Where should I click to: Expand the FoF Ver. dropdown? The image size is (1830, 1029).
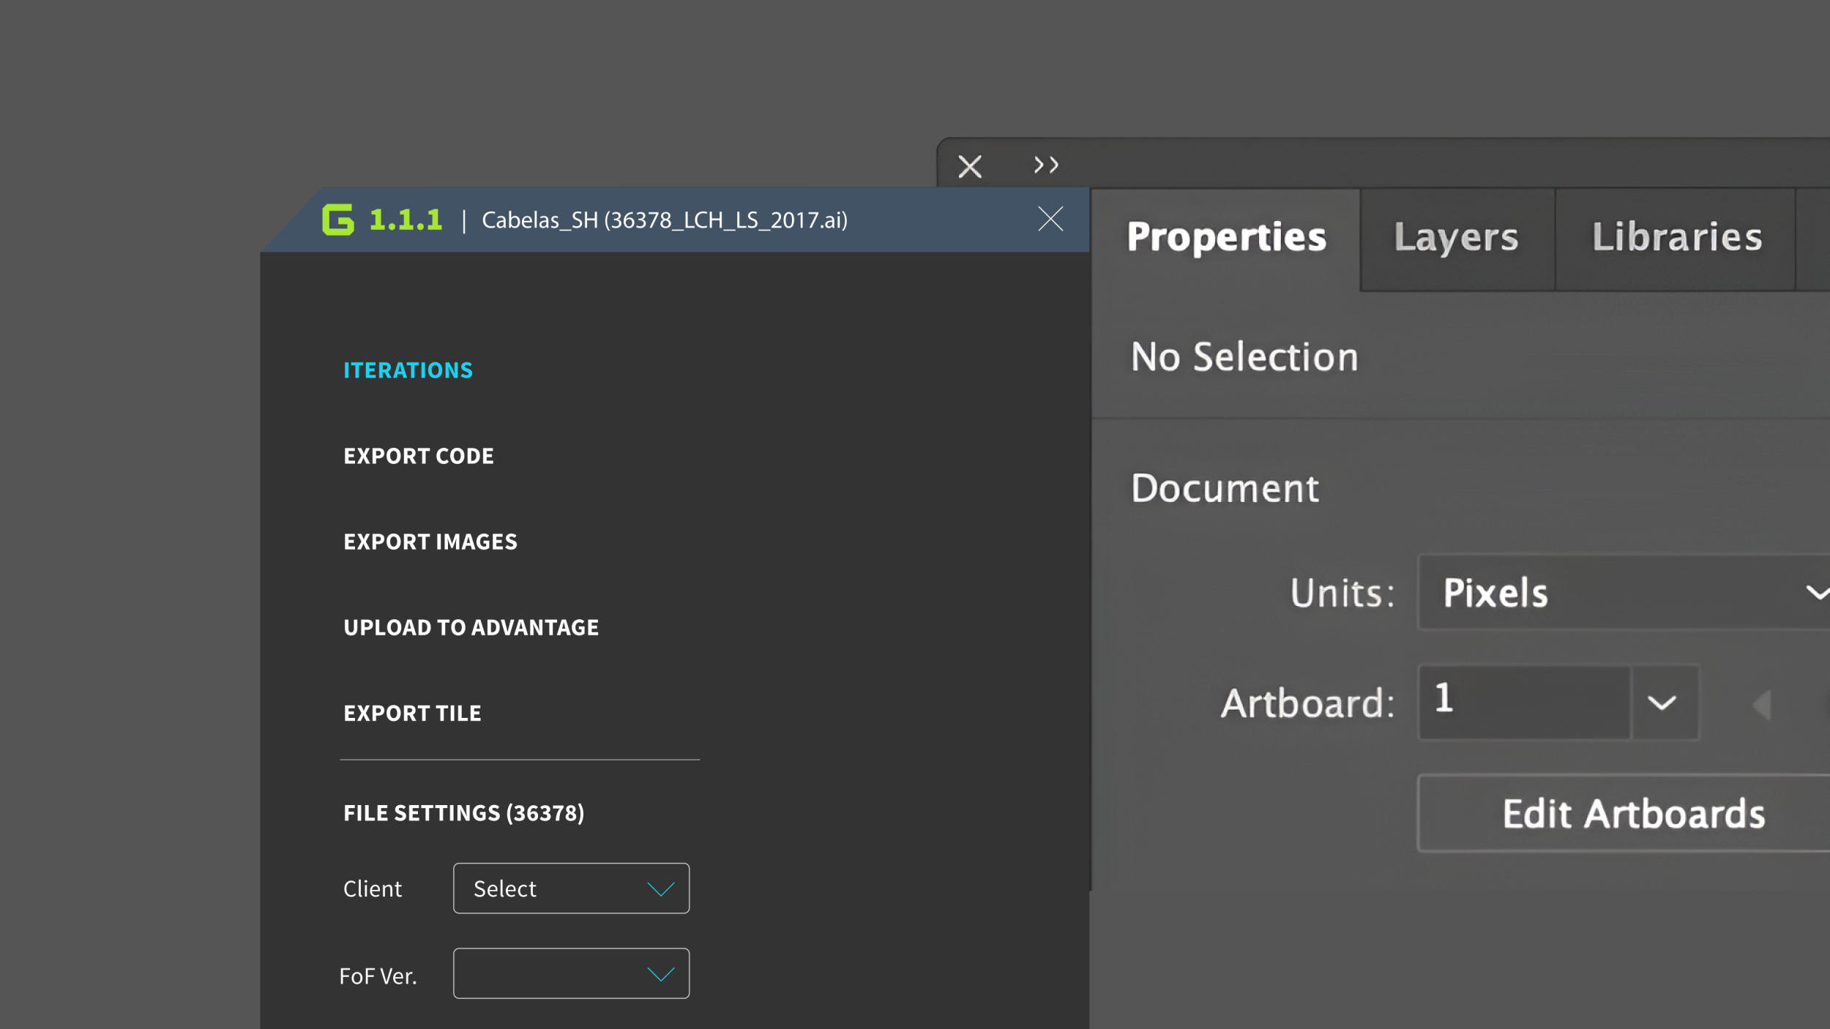[571, 974]
